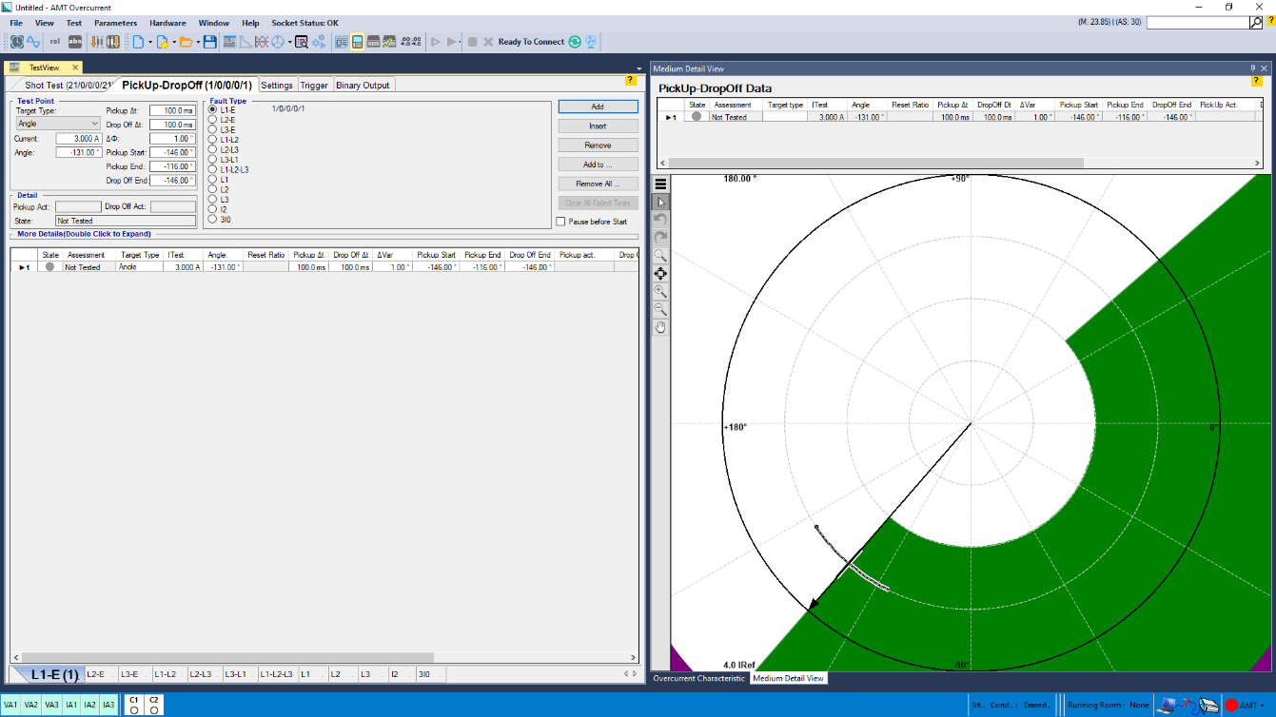Image resolution: width=1276 pixels, height=717 pixels.
Task: Select the L2-E fault type
Action: [212, 120]
